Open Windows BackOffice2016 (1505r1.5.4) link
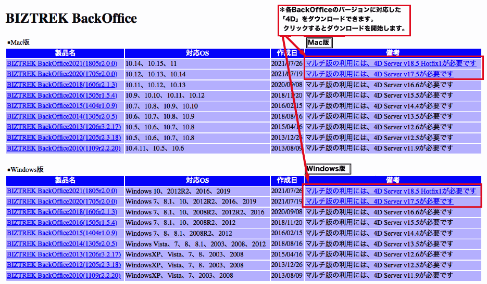 62,223
